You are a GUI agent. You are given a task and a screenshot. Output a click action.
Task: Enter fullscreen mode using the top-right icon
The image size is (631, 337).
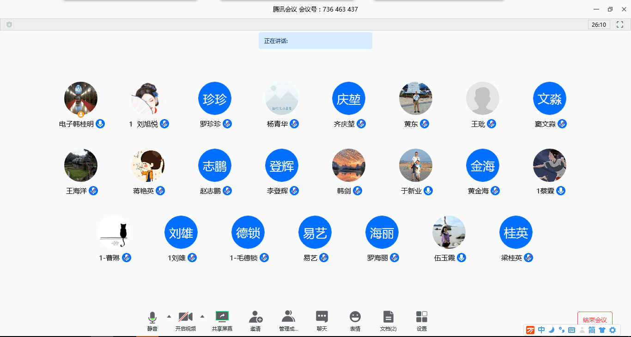pos(620,24)
